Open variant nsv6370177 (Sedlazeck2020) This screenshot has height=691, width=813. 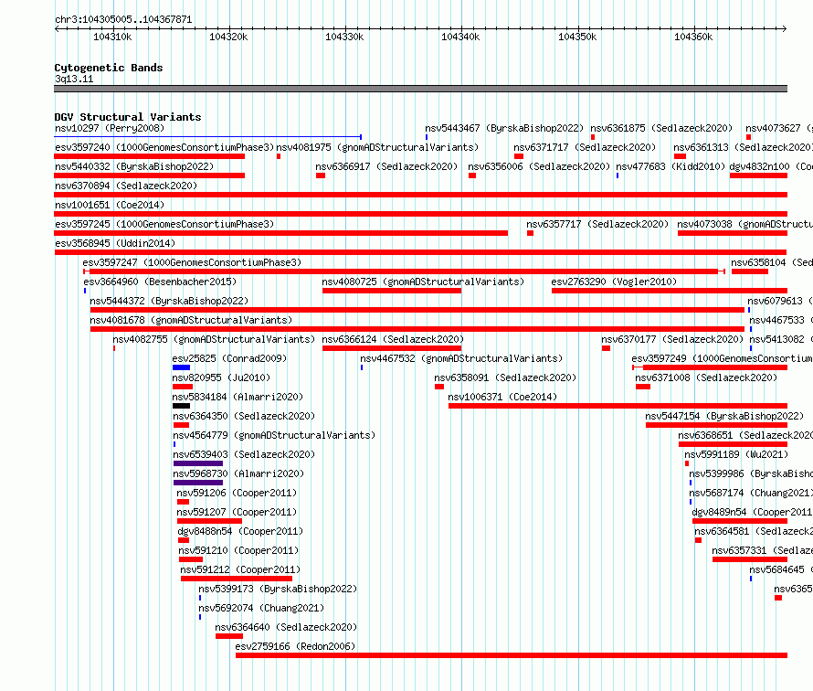(x=672, y=339)
